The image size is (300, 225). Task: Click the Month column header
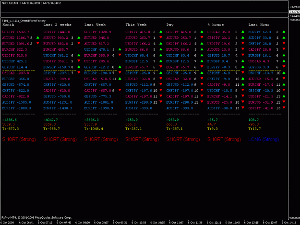tap(8, 24)
